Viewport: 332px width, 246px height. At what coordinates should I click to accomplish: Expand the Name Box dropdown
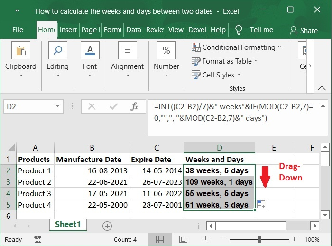pos(57,106)
